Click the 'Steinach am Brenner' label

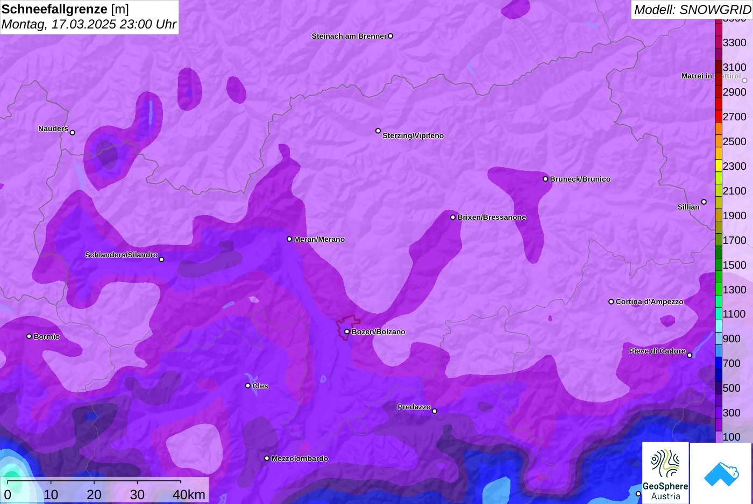[x=349, y=36]
